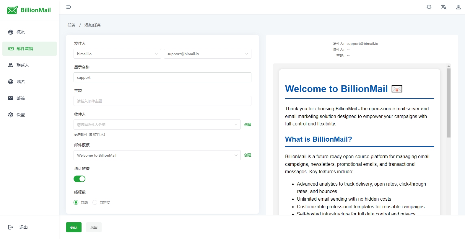Click the BillionMail logo
Screen dimensions: 465x239
point(29,10)
